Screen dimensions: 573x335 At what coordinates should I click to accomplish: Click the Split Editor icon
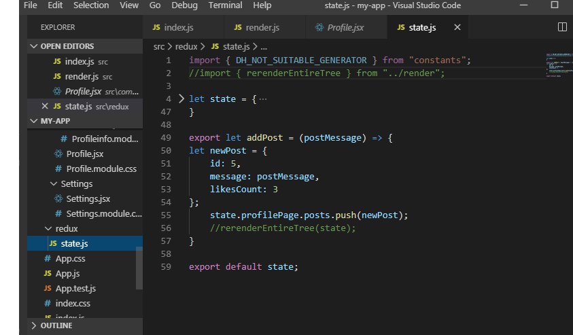tap(562, 28)
